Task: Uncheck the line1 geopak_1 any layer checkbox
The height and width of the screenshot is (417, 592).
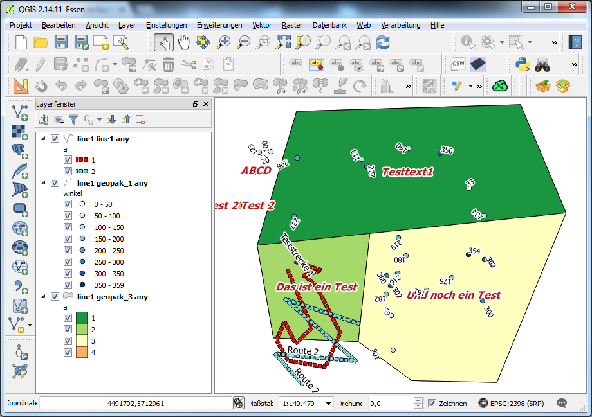Action: coord(55,183)
